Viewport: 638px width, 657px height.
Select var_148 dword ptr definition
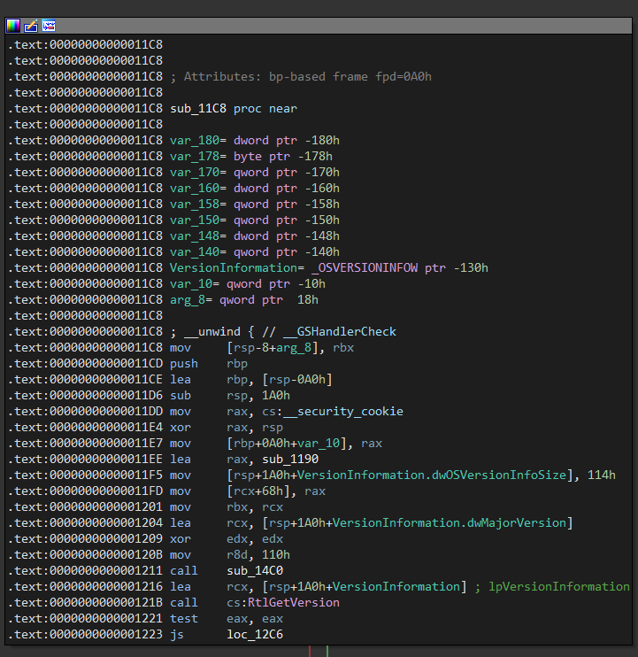tap(255, 236)
